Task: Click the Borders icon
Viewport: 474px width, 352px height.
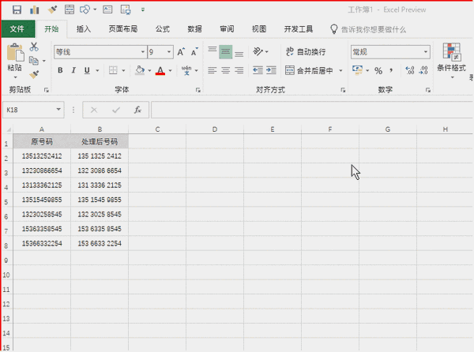Action: [113, 70]
